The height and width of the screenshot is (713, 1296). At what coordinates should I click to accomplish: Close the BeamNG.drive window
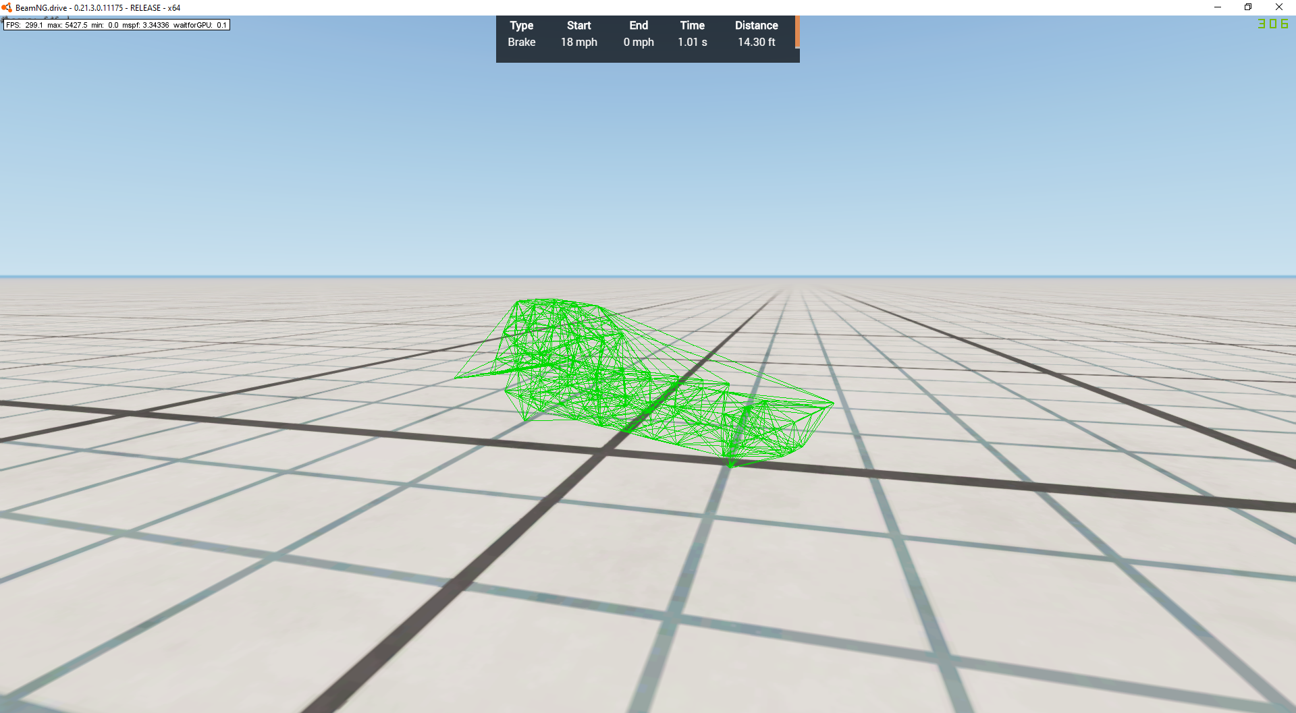tap(1279, 7)
